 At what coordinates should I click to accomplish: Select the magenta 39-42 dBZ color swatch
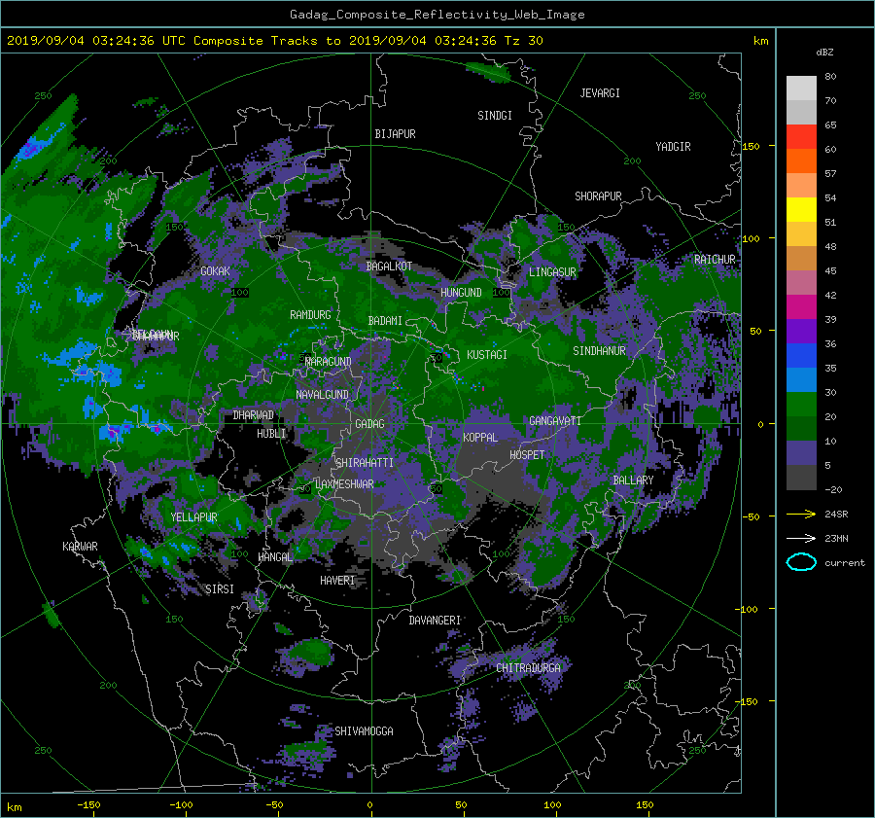click(801, 307)
